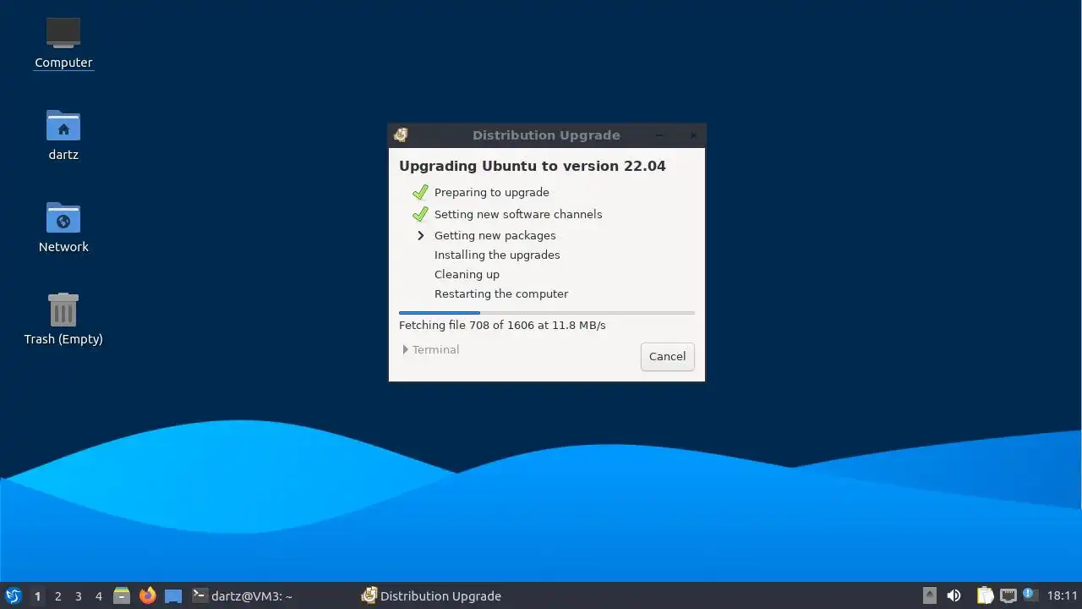Click the 'Restarting the computer' step text

(x=501, y=294)
